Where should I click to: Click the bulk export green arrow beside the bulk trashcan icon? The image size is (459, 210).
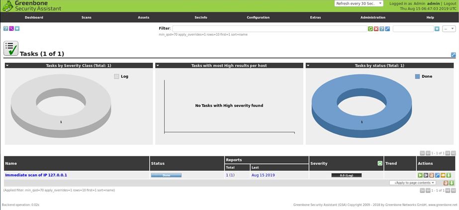(x=452, y=183)
